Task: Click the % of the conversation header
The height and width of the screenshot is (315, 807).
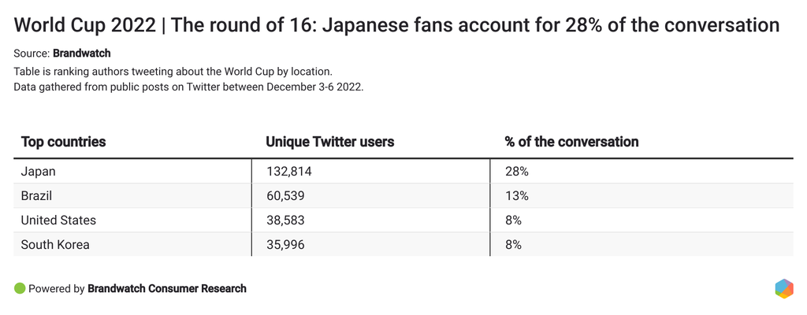Action: point(571,143)
